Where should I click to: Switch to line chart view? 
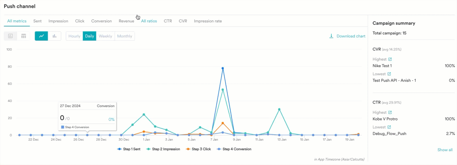[x=41, y=36]
